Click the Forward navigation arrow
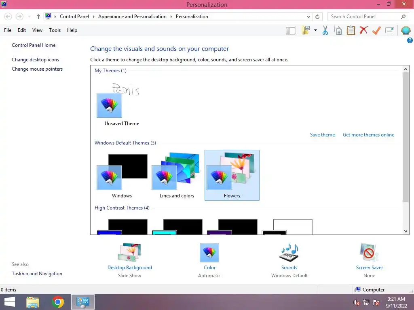Viewport: 414px width, 310px height. [19, 17]
